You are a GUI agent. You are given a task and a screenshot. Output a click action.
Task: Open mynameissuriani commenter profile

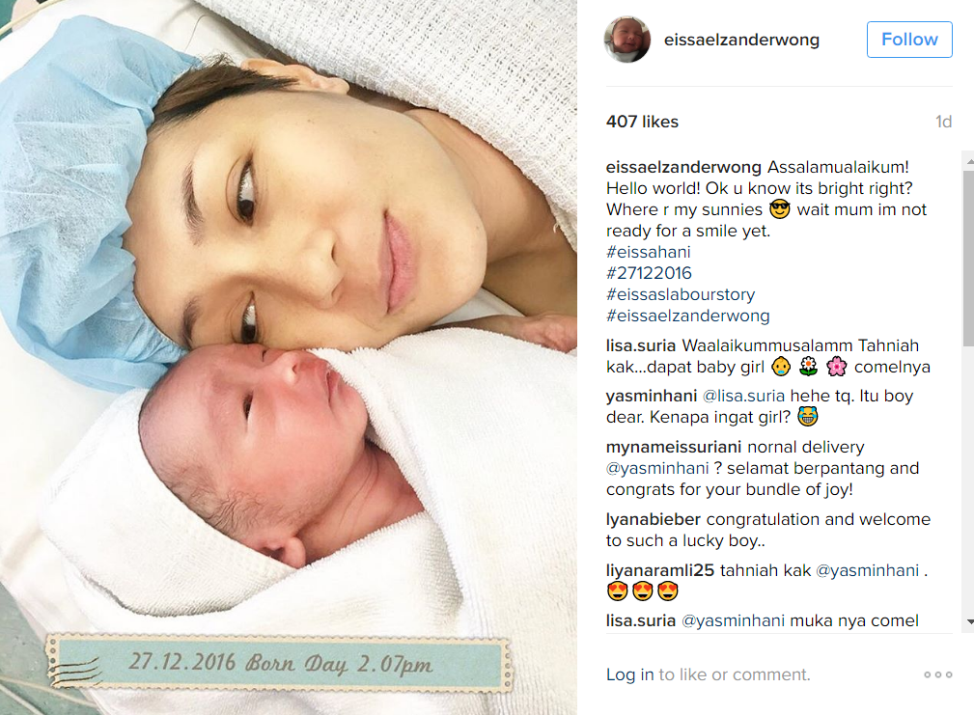[x=674, y=448]
